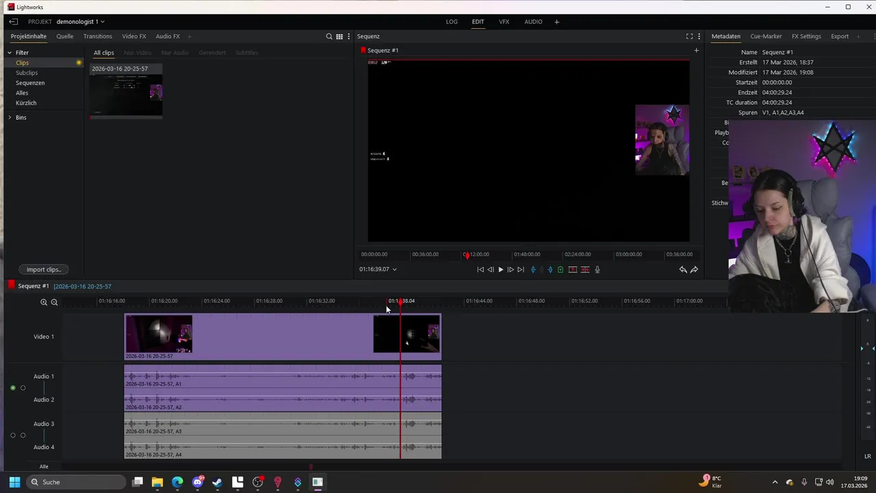
Task: Collapse the Filter tree section
Action: coord(10,53)
